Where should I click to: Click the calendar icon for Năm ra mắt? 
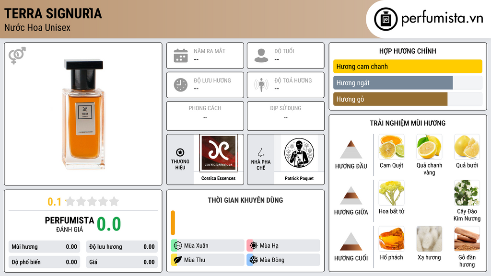pyautogui.click(x=181, y=56)
